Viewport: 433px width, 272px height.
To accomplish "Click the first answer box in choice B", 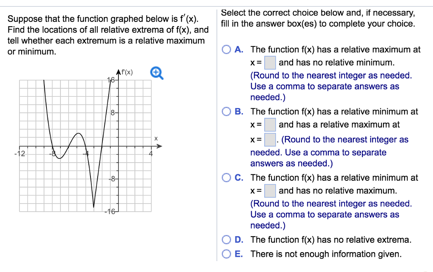I will [271, 124].
